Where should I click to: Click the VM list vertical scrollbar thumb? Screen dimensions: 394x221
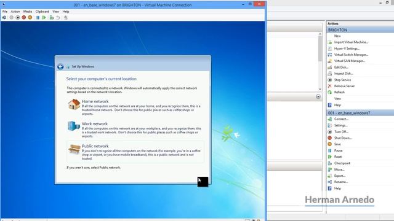320,48
